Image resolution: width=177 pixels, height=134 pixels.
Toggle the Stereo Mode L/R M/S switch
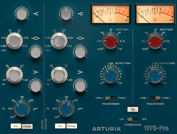click(x=133, y=119)
